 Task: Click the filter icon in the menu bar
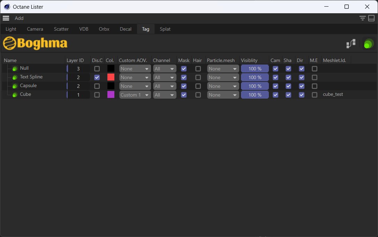point(362,18)
